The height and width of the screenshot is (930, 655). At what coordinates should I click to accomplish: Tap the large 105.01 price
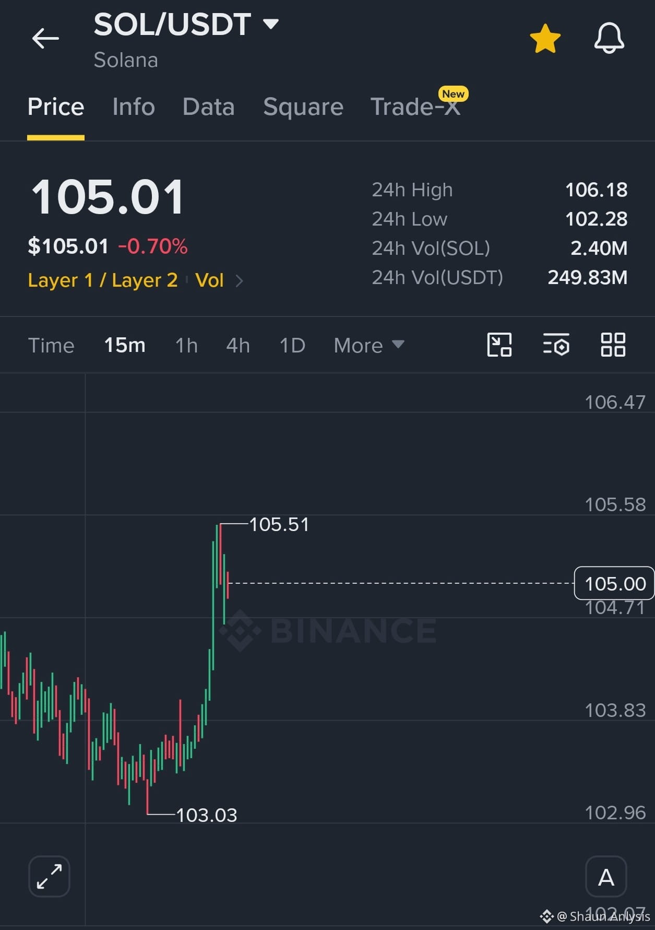(108, 197)
